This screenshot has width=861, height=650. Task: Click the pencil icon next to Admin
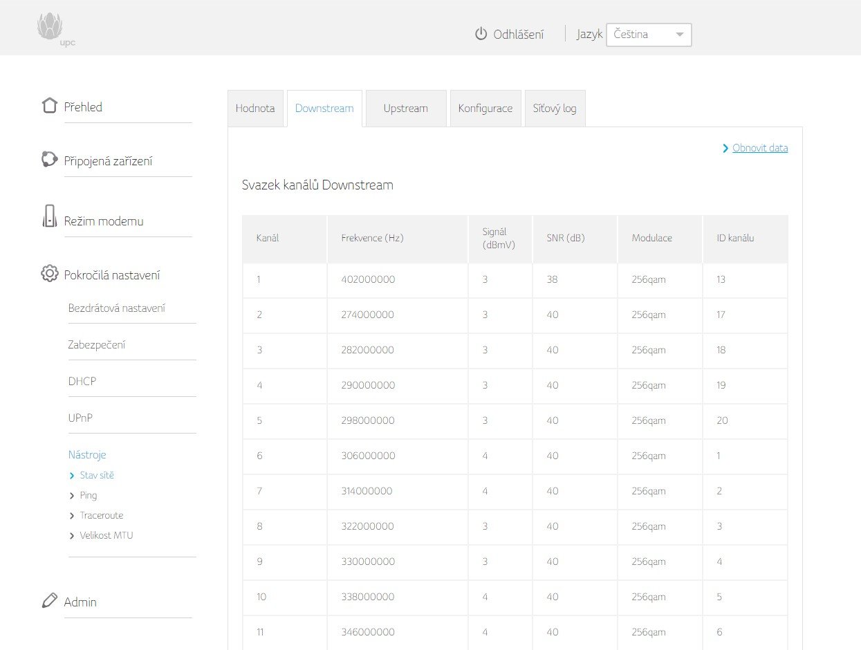pyautogui.click(x=49, y=600)
